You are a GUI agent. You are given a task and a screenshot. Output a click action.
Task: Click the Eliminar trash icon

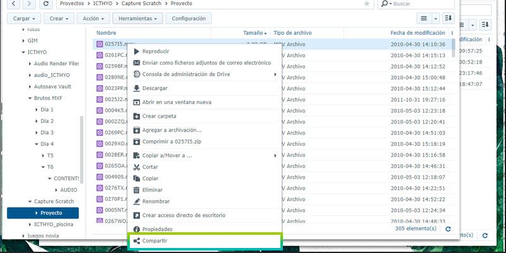137,190
